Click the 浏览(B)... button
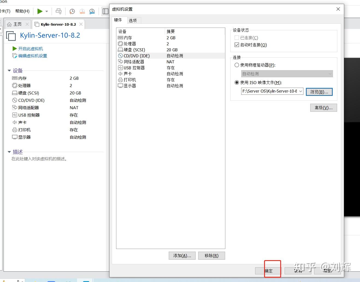 pos(319,92)
